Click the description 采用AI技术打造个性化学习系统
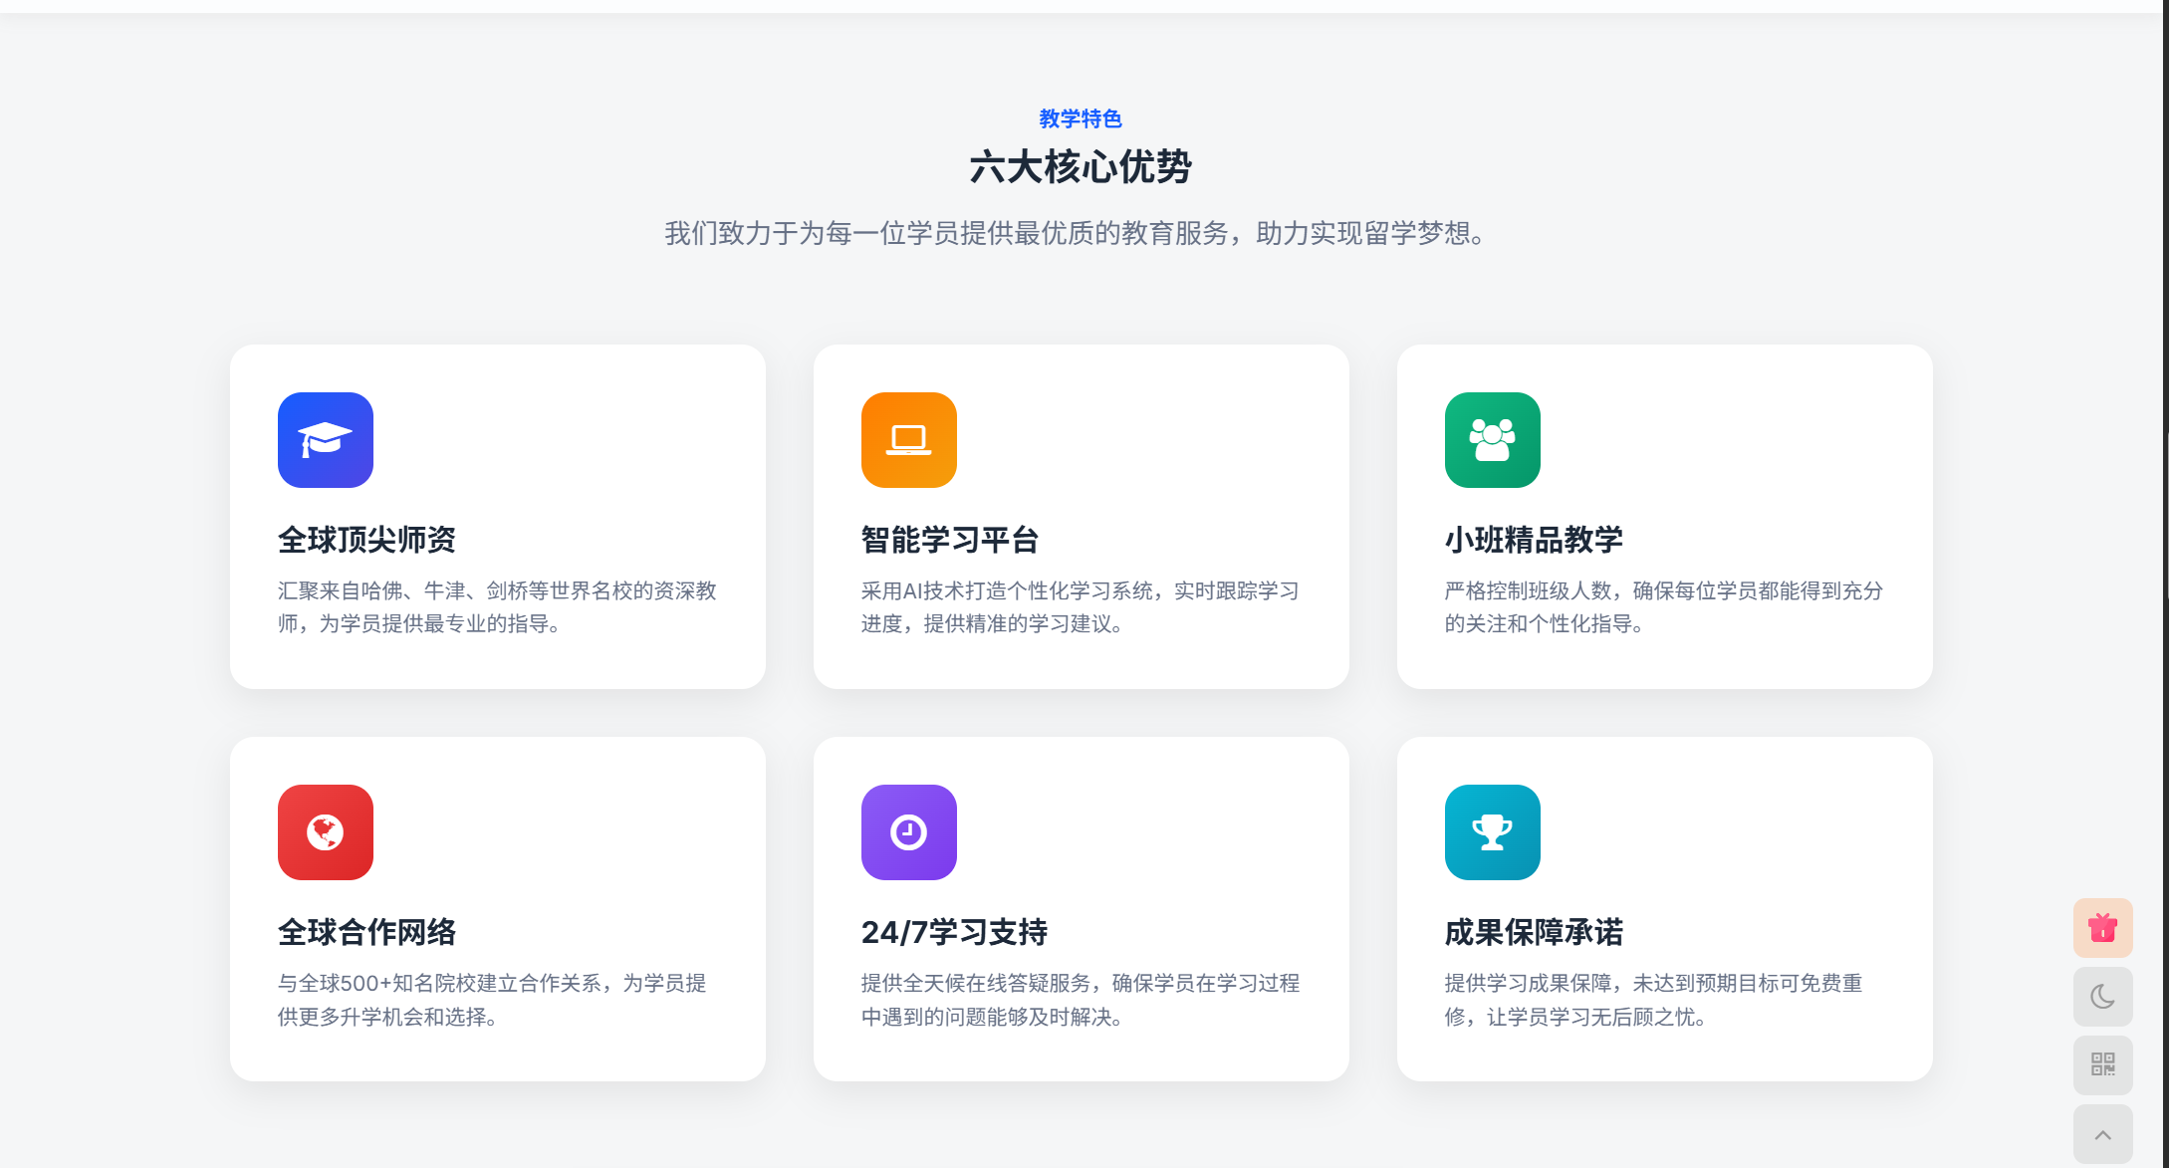This screenshot has width=2169, height=1168. [x=1081, y=607]
